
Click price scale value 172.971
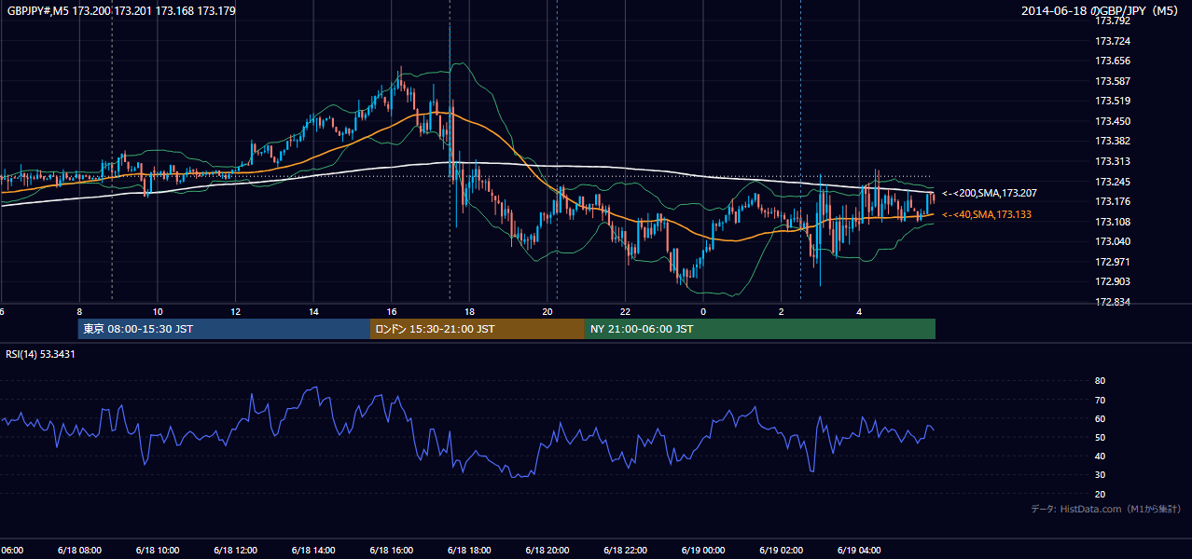click(1113, 262)
